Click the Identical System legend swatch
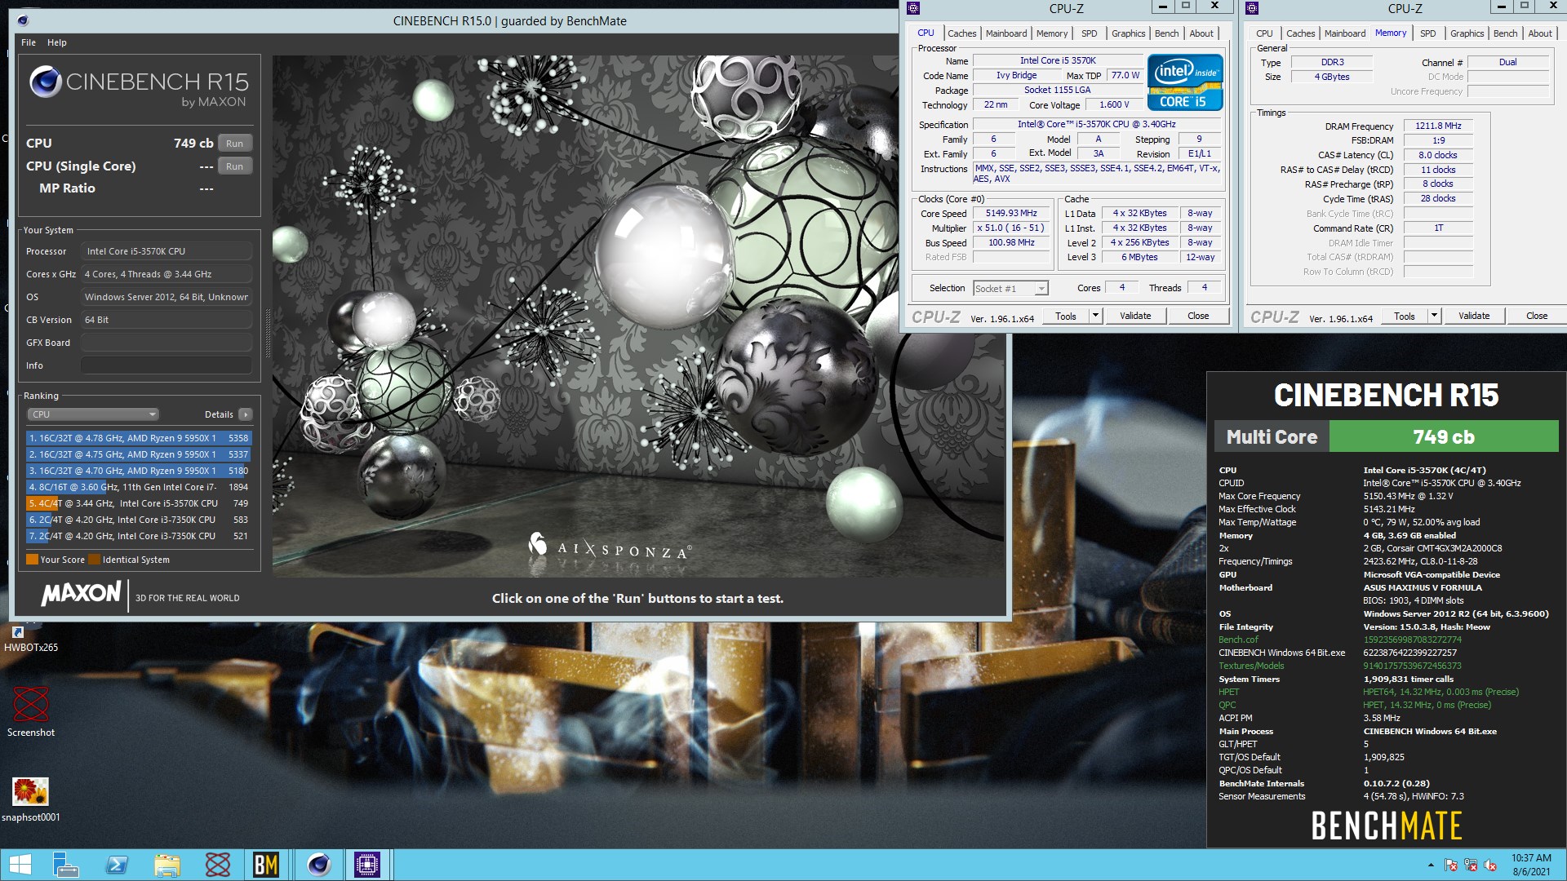 94,560
